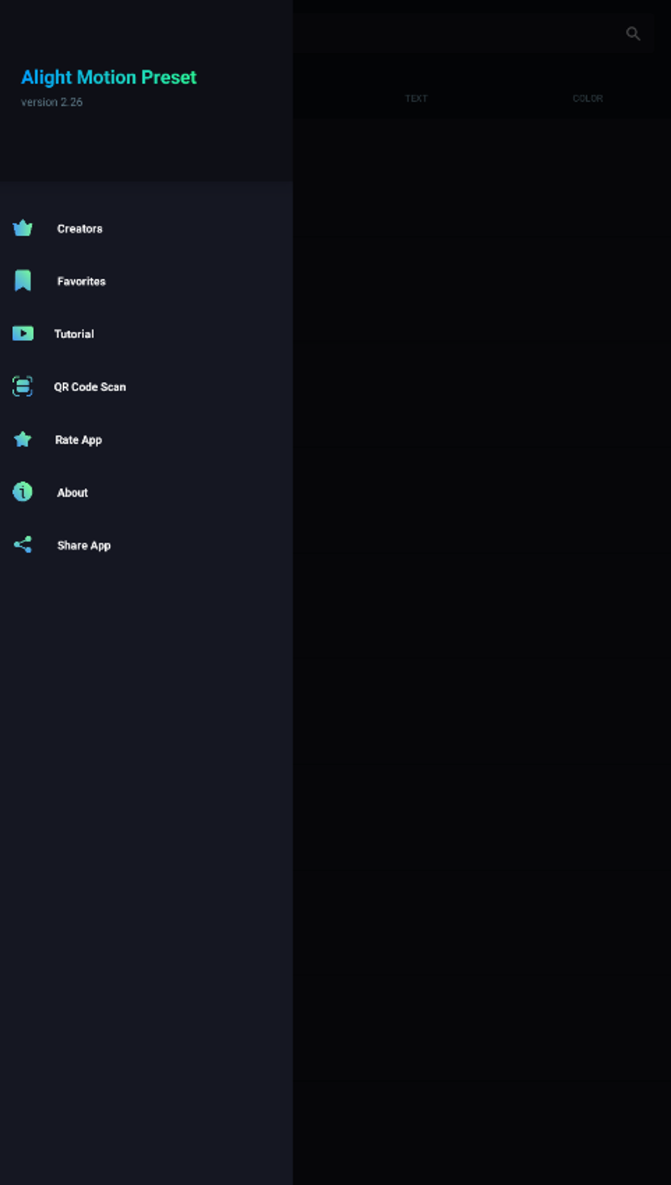Tap the search magnifier icon
This screenshot has width=671, height=1185.
[x=633, y=34]
